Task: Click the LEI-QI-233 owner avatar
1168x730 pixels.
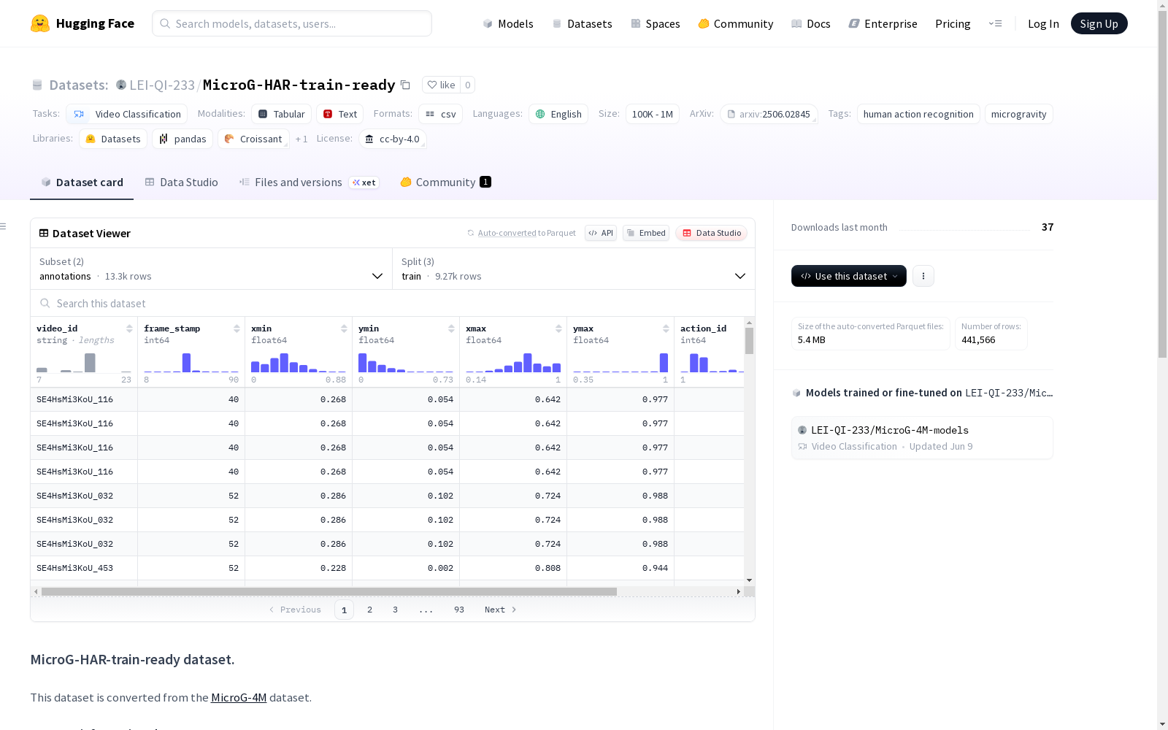Action: click(x=121, y=85)
